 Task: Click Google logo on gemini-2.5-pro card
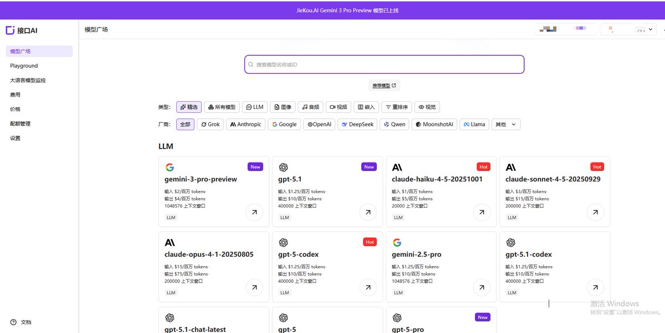pos(397,242)
